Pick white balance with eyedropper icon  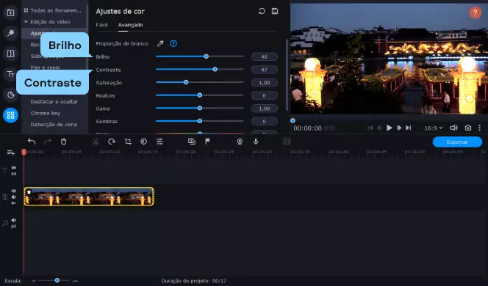click(160, 43)
